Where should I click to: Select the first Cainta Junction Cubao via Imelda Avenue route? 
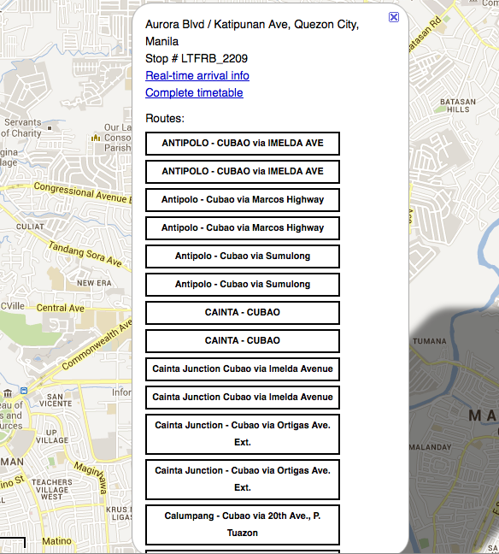[243, 369]
